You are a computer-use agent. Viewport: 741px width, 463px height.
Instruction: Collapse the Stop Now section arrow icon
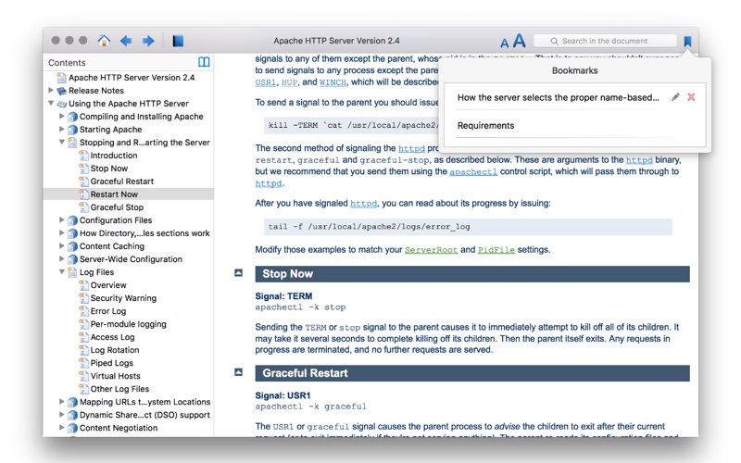coord(239,272)
